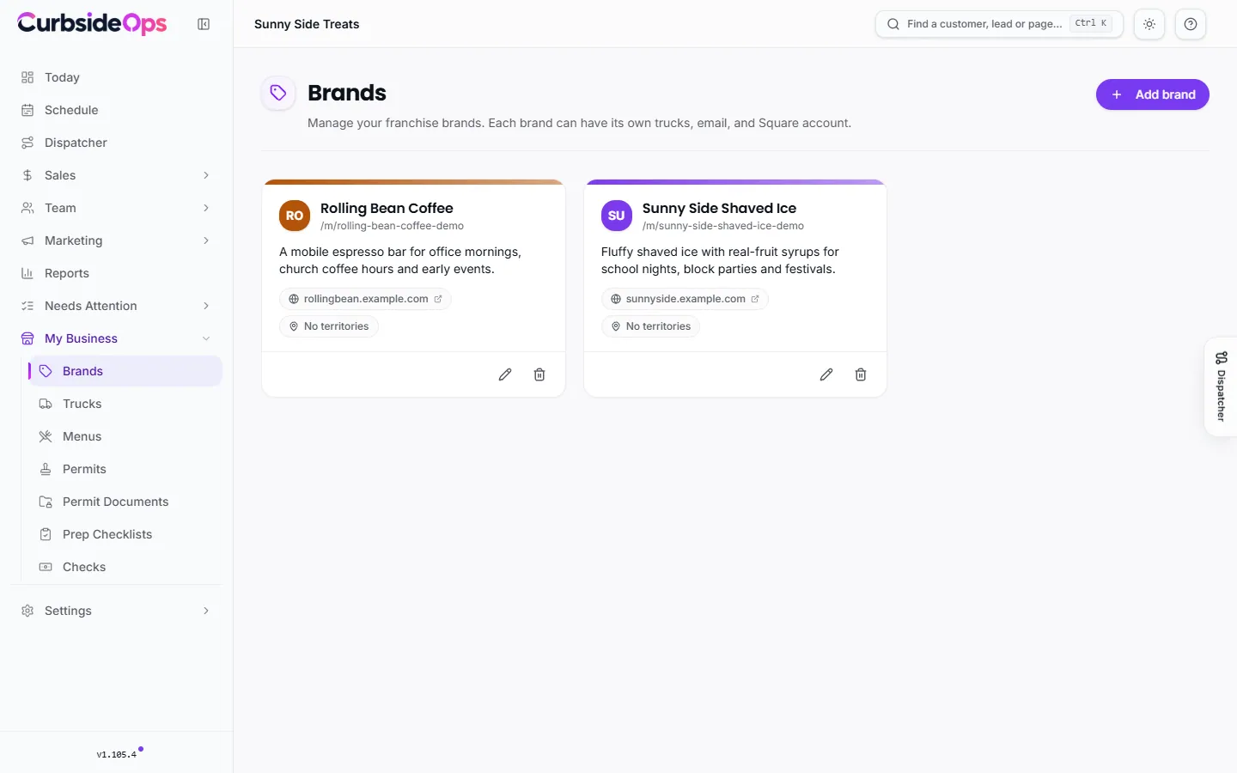The image size is (1237, 773).
Task: Expand the Settings menu chevron
Action: 206,611
